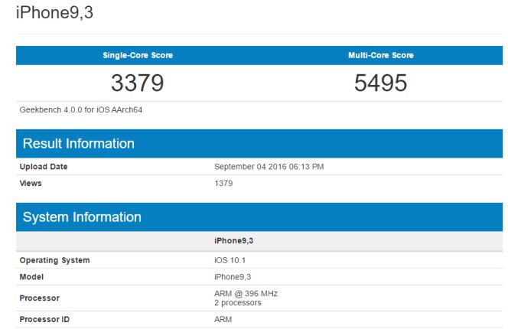508x329 pixels.
Task: Click the ARM value in Processor ID row
Action: coord(223,319)
